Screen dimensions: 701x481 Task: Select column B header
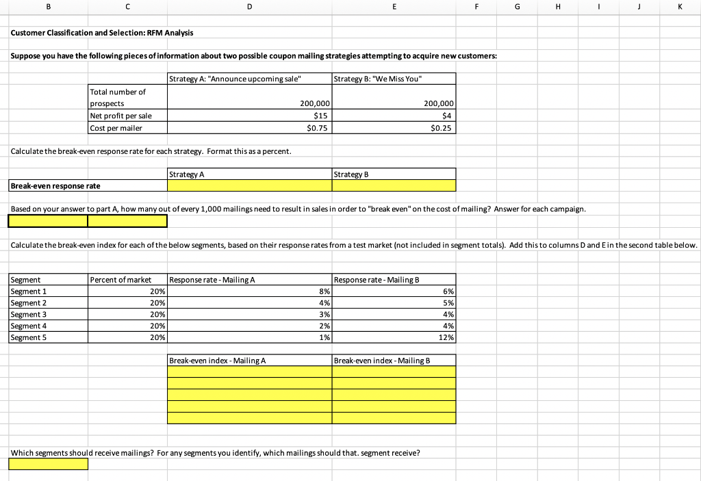[x=48, y=7]
